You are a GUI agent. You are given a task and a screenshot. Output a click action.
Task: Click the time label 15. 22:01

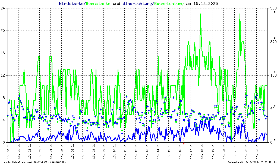point(246,151)
